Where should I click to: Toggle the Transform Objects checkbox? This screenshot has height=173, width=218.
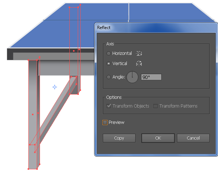point(109,106)
